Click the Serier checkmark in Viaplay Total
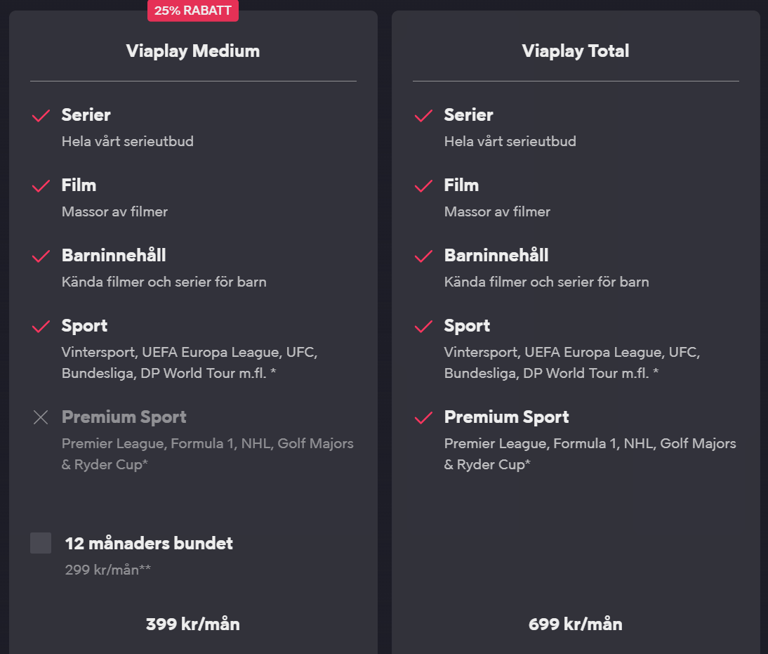The image size is (768, 654). (x=423, y=116)
